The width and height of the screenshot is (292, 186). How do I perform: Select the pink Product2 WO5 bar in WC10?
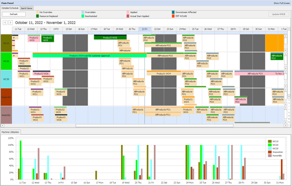[x=34, y=38]
